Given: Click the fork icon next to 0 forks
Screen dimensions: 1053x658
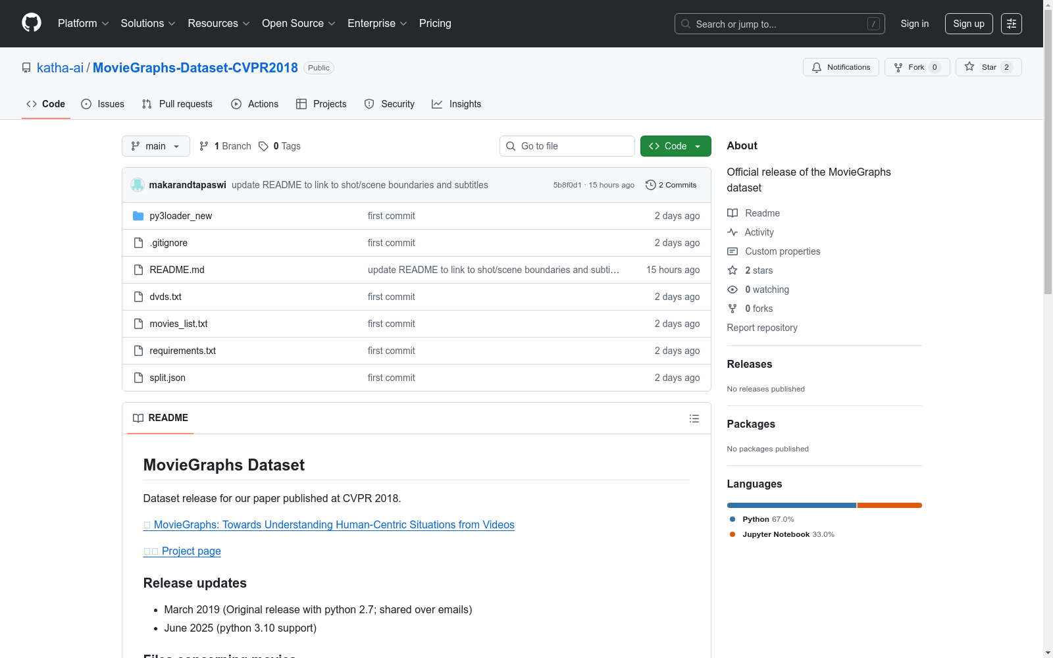Looking at the screenshot, I should [732, 309].
